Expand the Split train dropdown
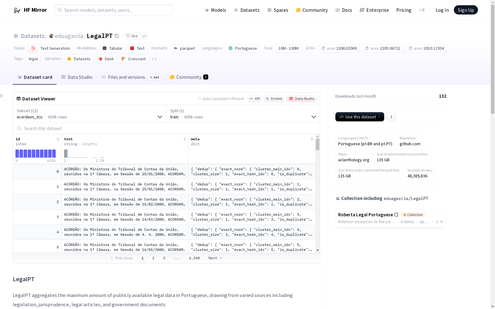This screenshot has width=495, height=309. click(243, 114)
